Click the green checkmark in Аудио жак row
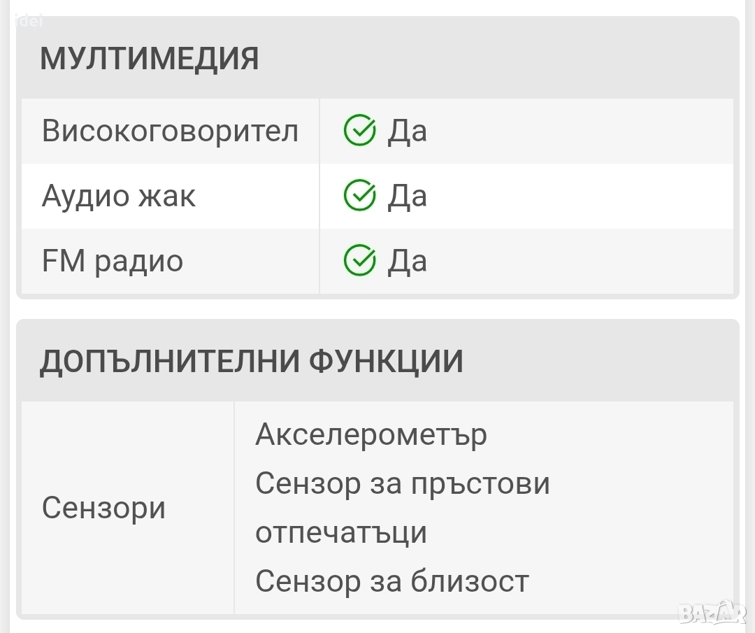Image resolution: width=755 pixels, height=633 pixels. (x=360, y=196)
